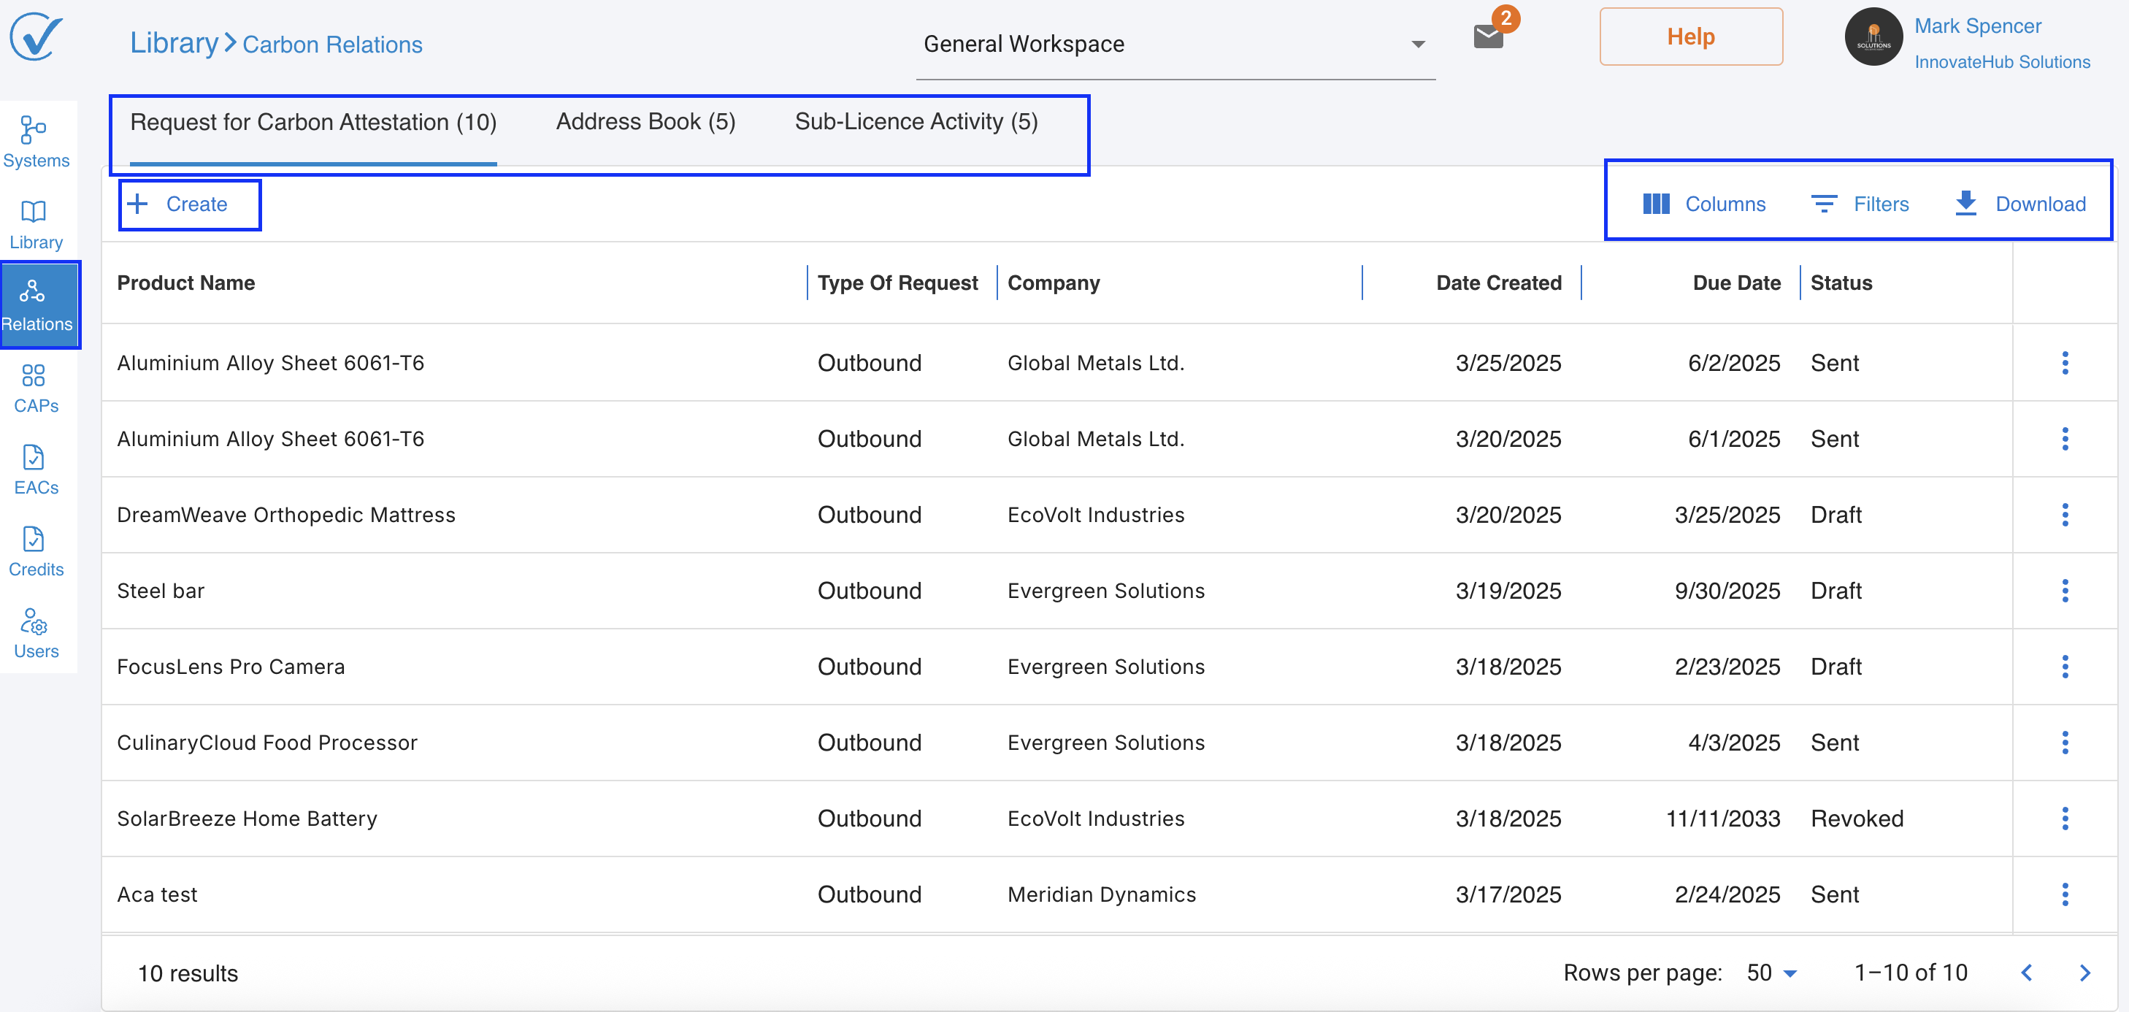Viewport: 2129px width, 1012px height.
Task: Open actions menu for SolarBreeze Home Battery
Action: [2064, 819]
